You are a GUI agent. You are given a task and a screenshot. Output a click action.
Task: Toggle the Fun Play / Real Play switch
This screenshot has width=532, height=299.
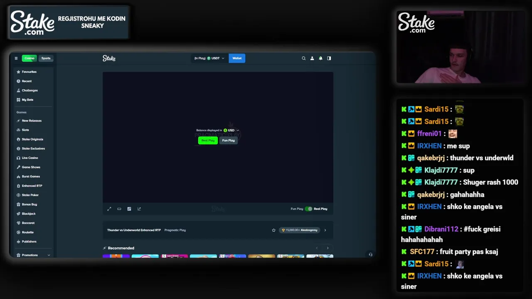tap(308, 209)
